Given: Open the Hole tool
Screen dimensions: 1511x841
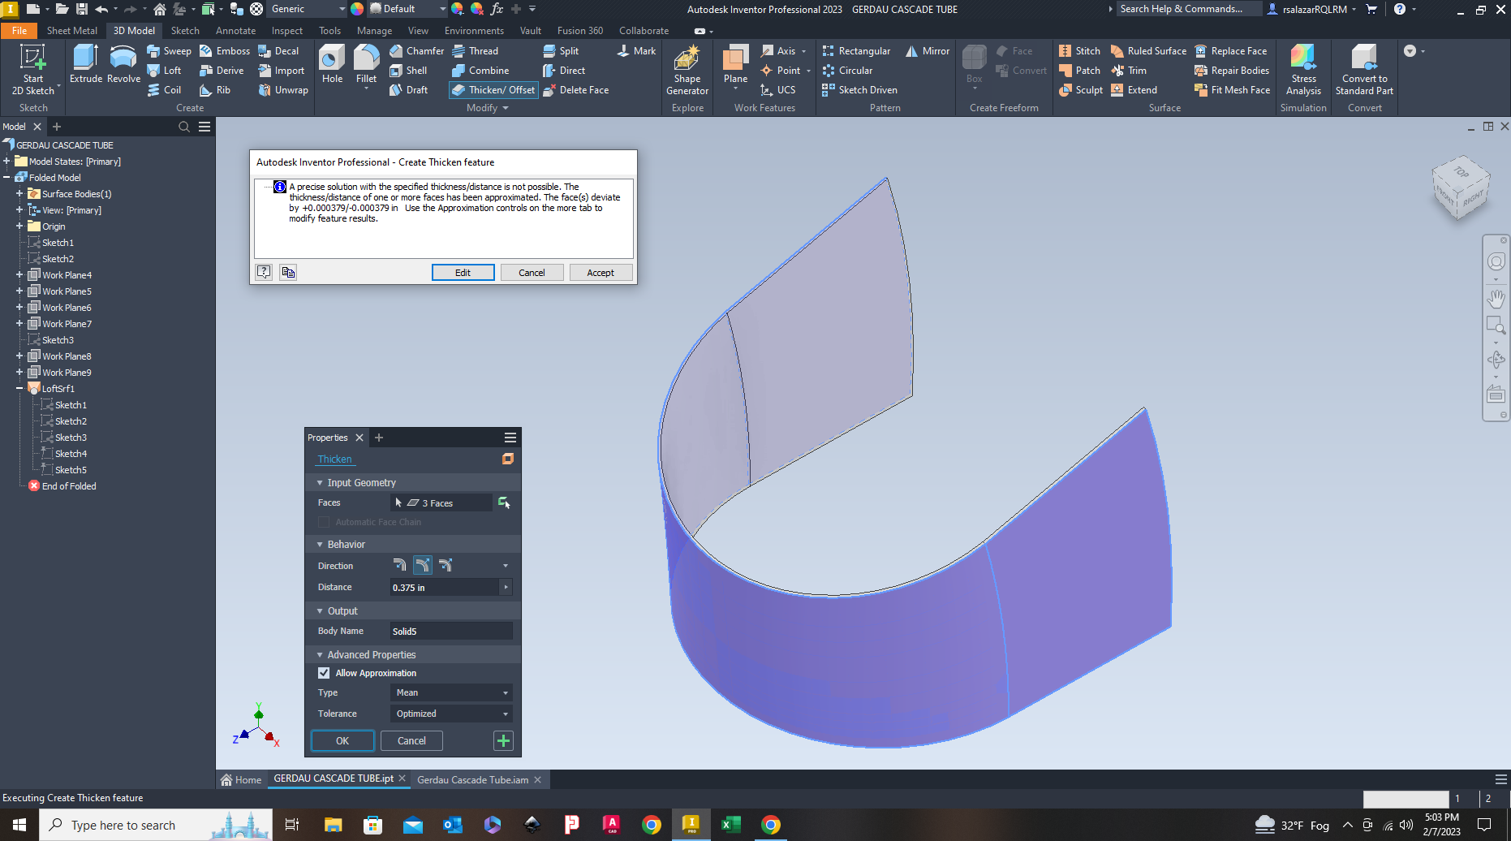Looking at the screenshot, I should pyautogui.click(x=332, y=64).
